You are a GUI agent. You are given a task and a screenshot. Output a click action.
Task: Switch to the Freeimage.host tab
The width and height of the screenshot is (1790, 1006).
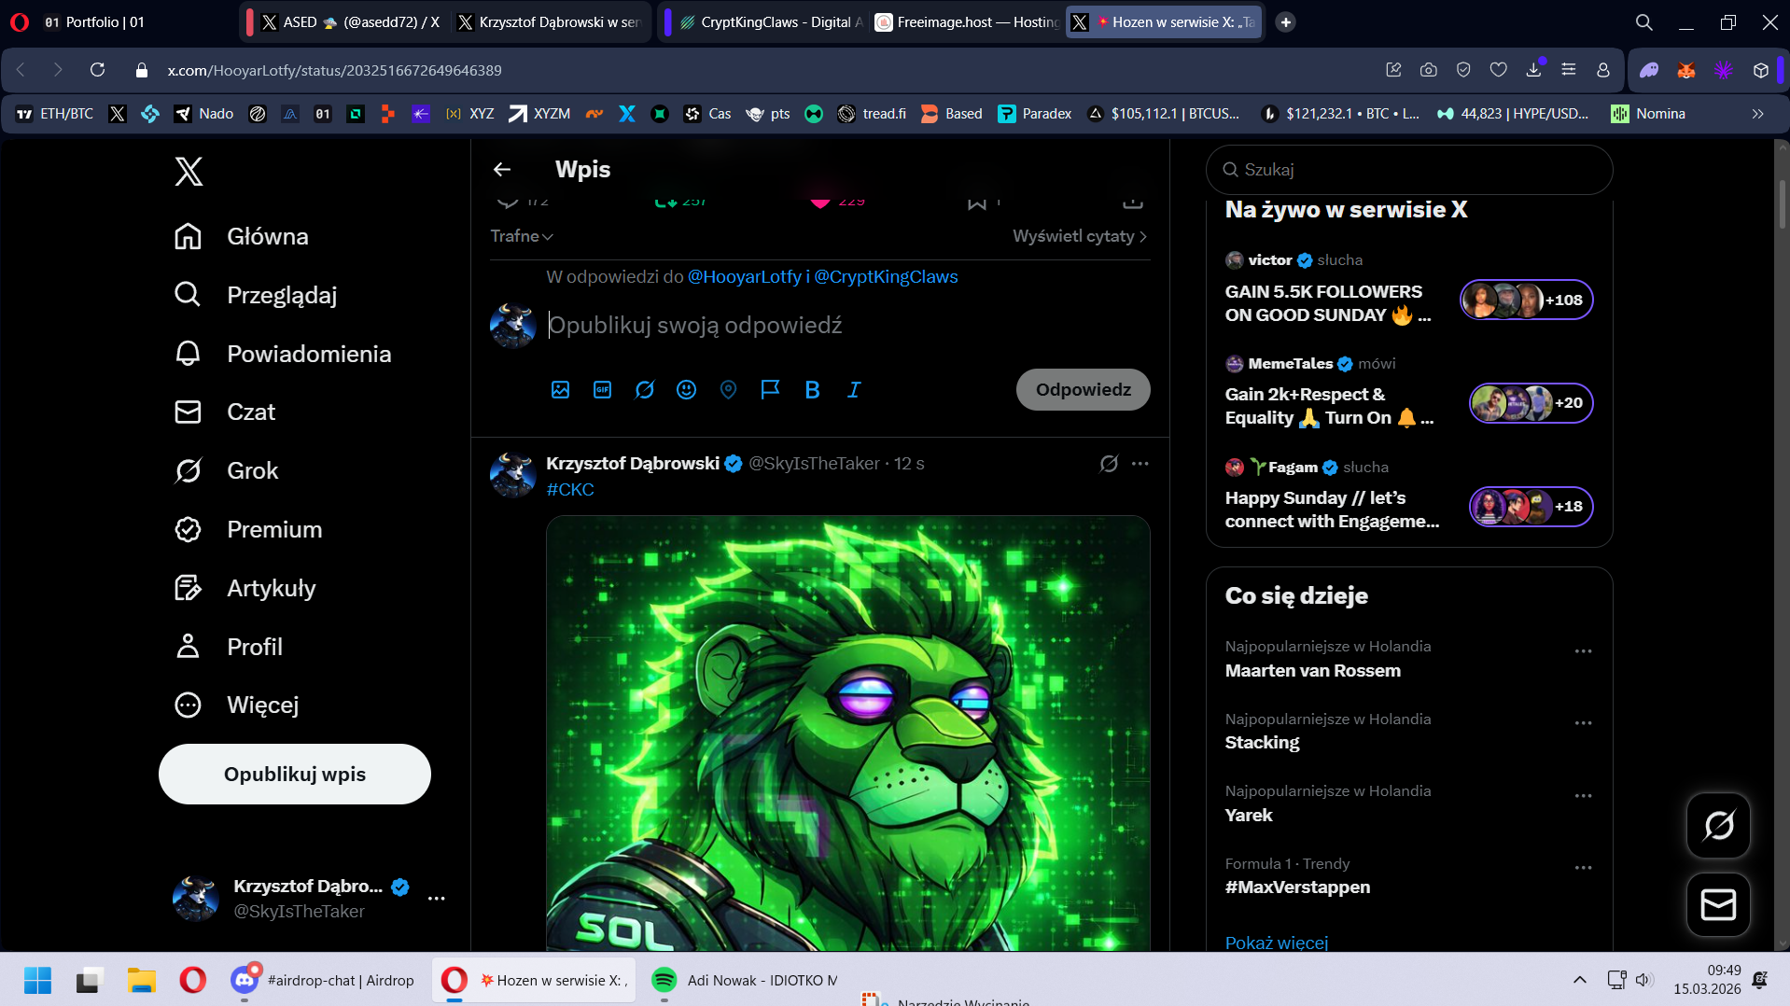point(967,22)
